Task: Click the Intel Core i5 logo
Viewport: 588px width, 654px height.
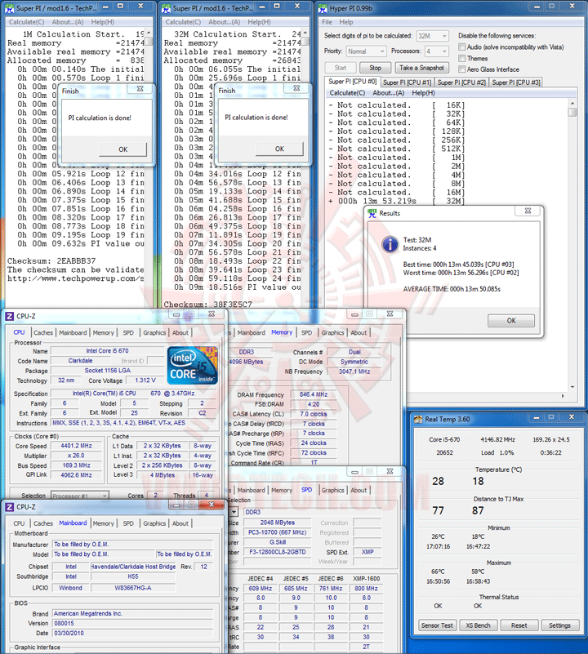Action: pos(193,365)
